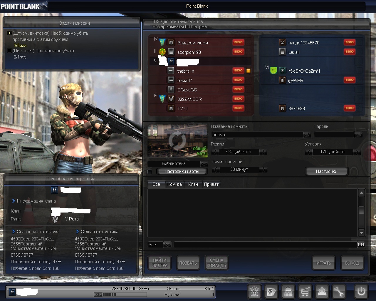The height and width of the screenshot is (301, 376).
Task: Click right arrow of Общий матч mode
Action: point(263,152)
